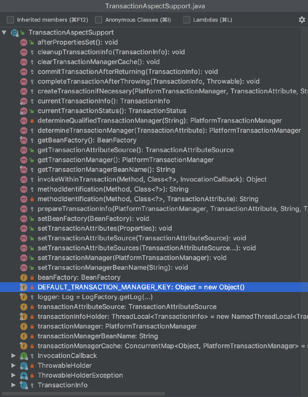
Task: Click the field icon beside transactionAttributeSource
Action: click(x=24, y=307)
